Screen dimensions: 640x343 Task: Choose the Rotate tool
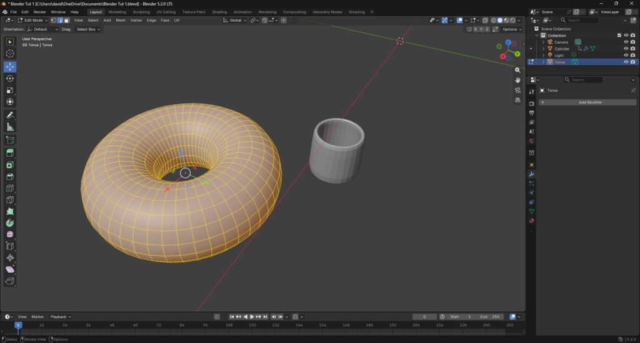coord(10,78)
